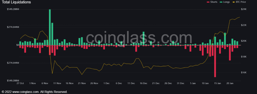Screen dimensions: 257x94
Task: Click the 31 Dec date label
Action: [180, 83]
